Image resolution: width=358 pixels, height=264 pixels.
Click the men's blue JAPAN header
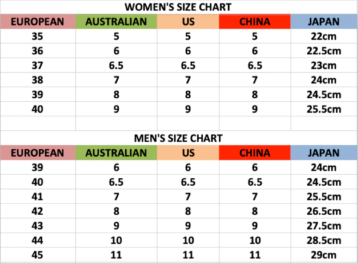point(324,153)
